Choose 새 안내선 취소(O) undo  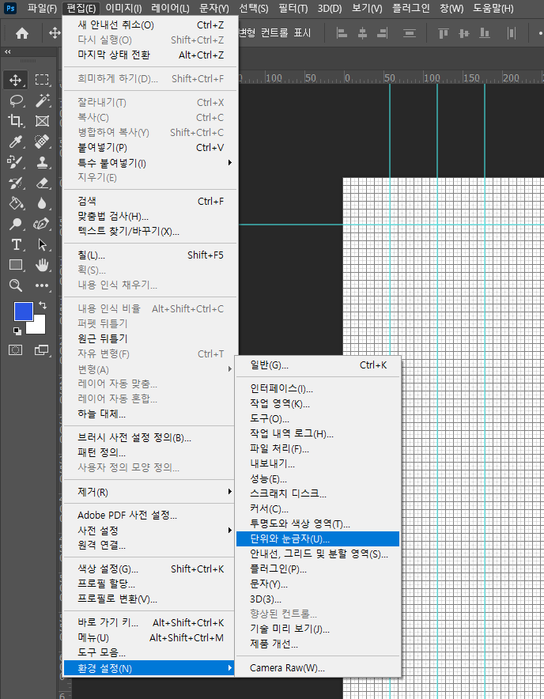click(150, 25)
